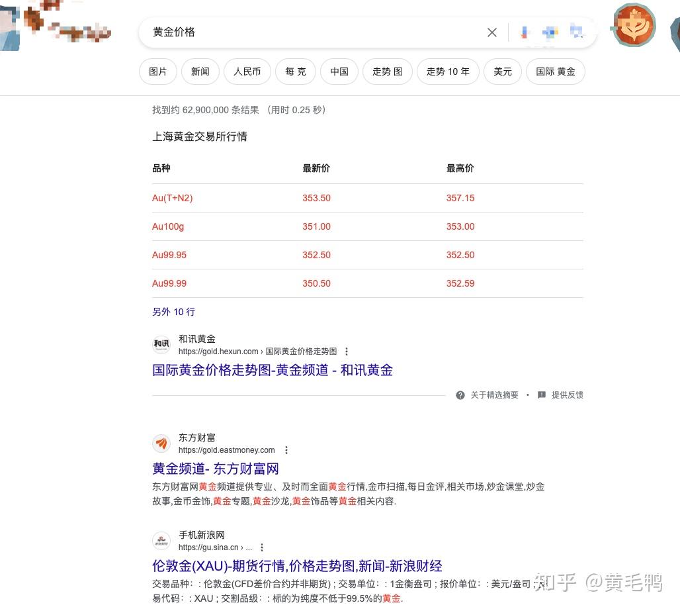
Task: Click the 手机新浪网 site name
Action: click(x=202, y=535)
